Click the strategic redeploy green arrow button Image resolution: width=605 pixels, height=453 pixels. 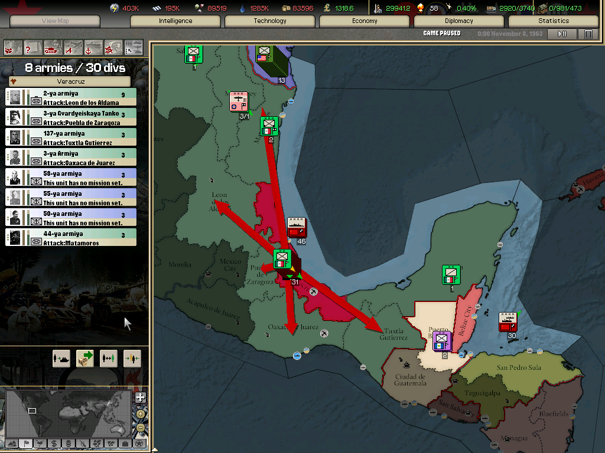(x=85, y=358)
